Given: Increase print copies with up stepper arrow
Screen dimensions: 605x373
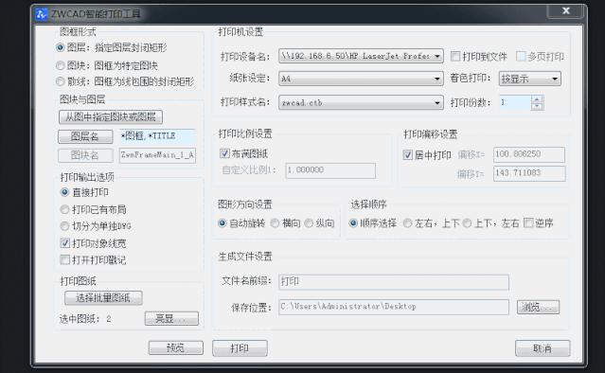Looking at the screenshot, I should pos(537,99).
